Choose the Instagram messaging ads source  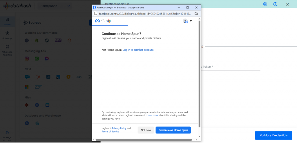pyautogui.click(x=27, y=59)
